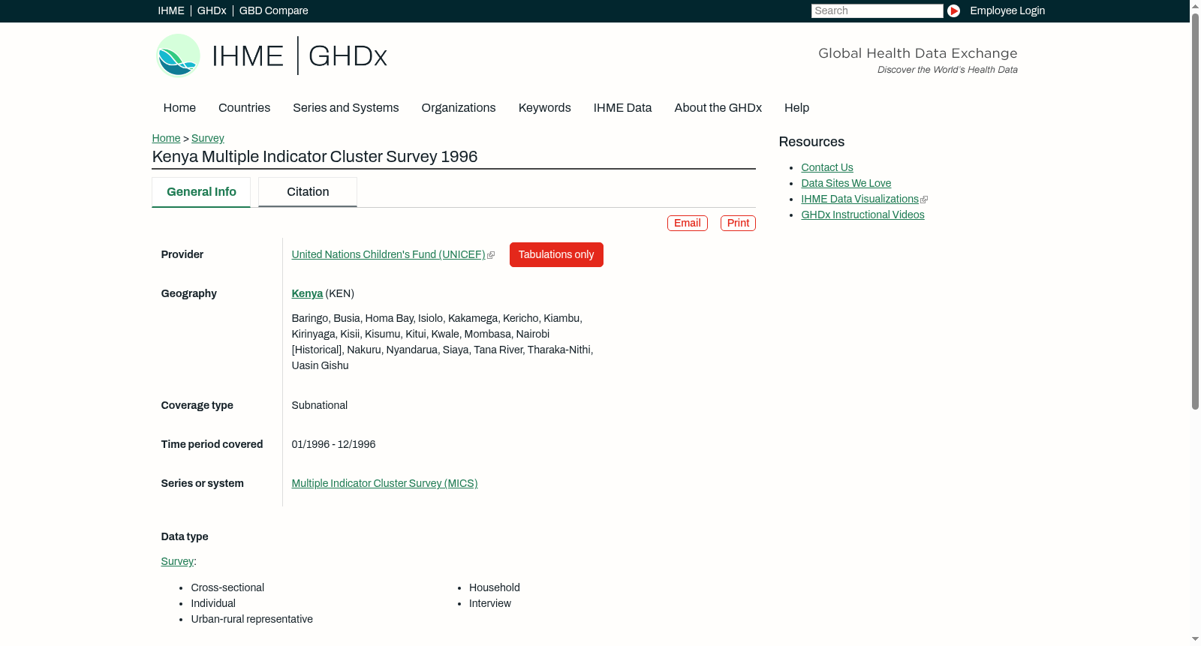Click the Email button

coord(688,224)
